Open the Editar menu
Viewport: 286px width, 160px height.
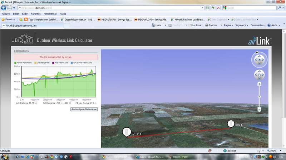[x=16, y=14]
